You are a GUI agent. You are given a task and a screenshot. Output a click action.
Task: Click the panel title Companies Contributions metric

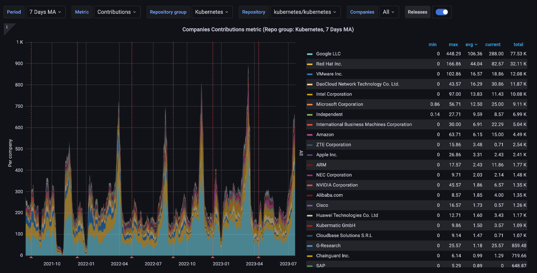[268, 29]
